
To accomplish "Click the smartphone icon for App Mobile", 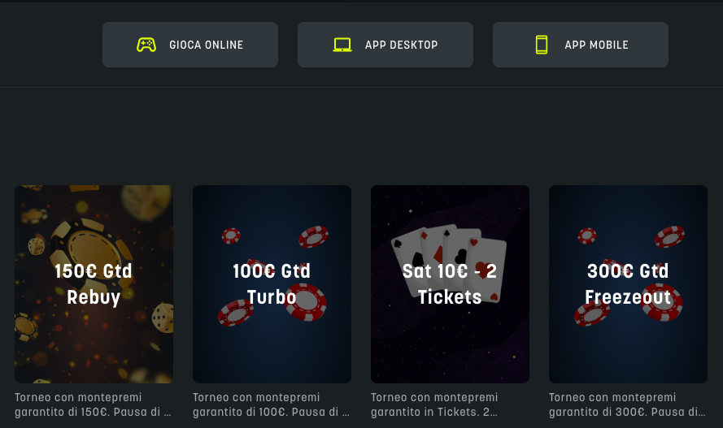I will pos(542,45).
